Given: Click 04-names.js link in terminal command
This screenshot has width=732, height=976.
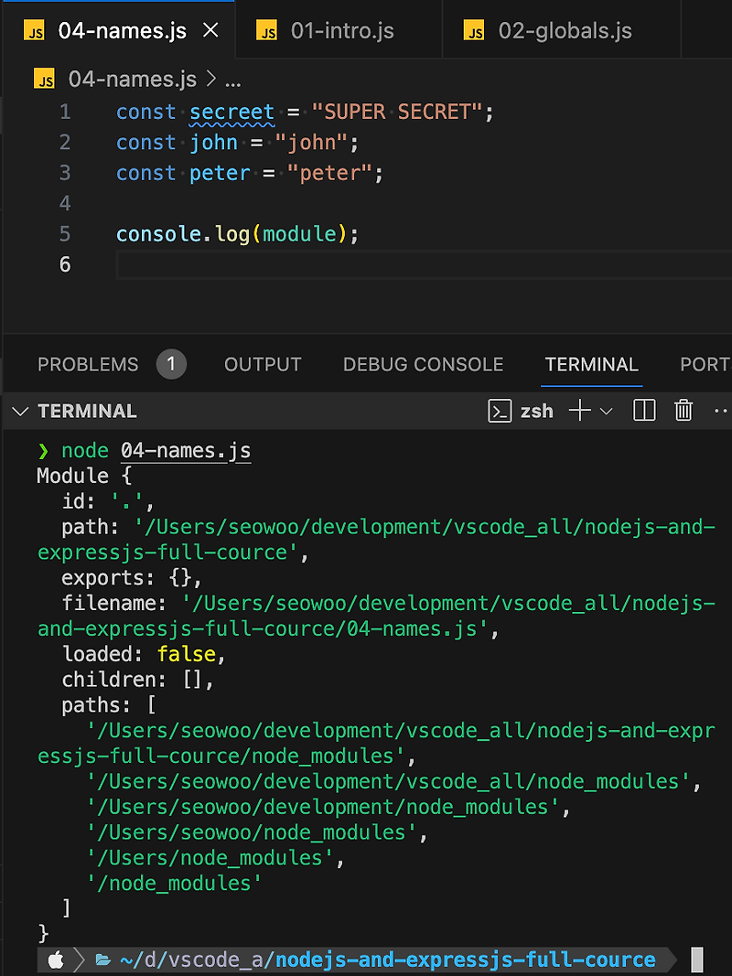Looking at the screenshot, I should [x=186, y=450].
